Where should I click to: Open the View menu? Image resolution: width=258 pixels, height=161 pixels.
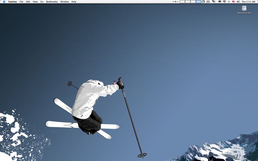(35, 2)
